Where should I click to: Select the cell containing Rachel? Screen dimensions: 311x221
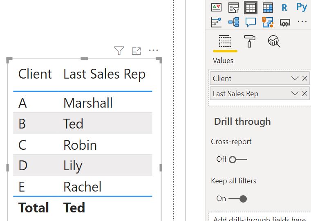(x=82, y=187)
